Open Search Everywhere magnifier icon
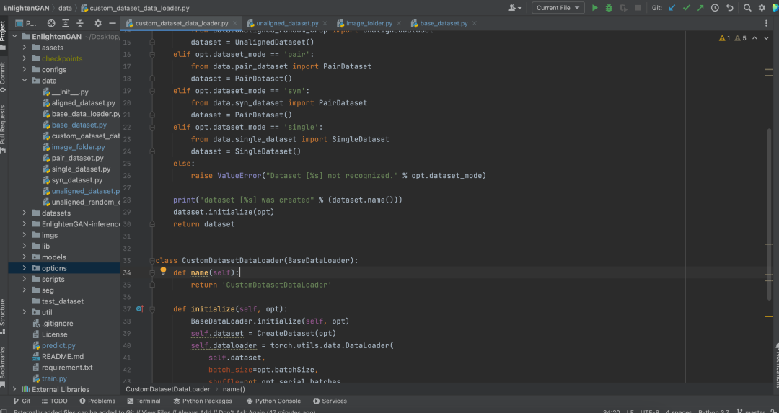The image size is (779, 413). coord(747,8)
